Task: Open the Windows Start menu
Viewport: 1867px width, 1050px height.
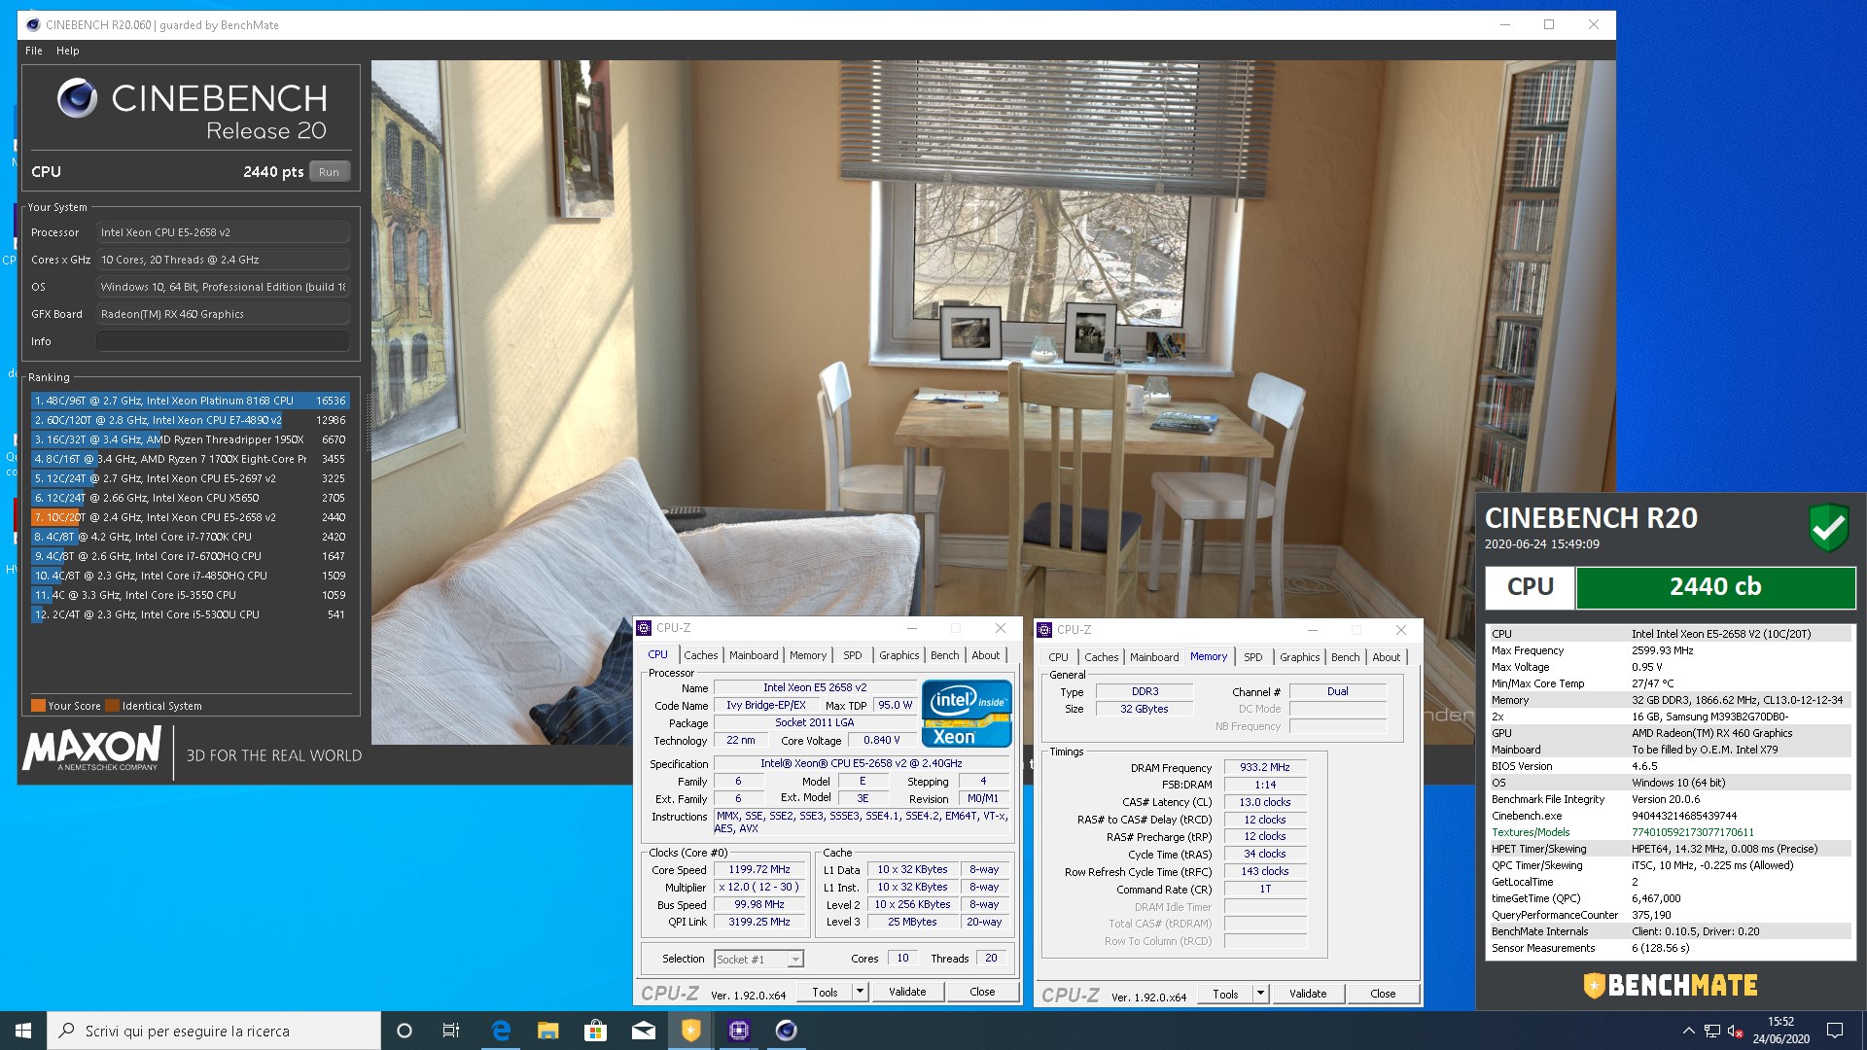Action: (23, 1031)
